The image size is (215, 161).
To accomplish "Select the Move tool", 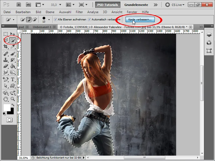I will [x=13, y=34].
